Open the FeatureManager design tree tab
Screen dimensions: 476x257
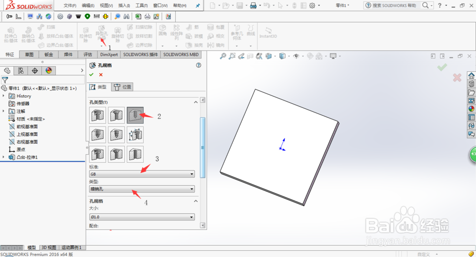pyautogui.click(x=7, y=71)
